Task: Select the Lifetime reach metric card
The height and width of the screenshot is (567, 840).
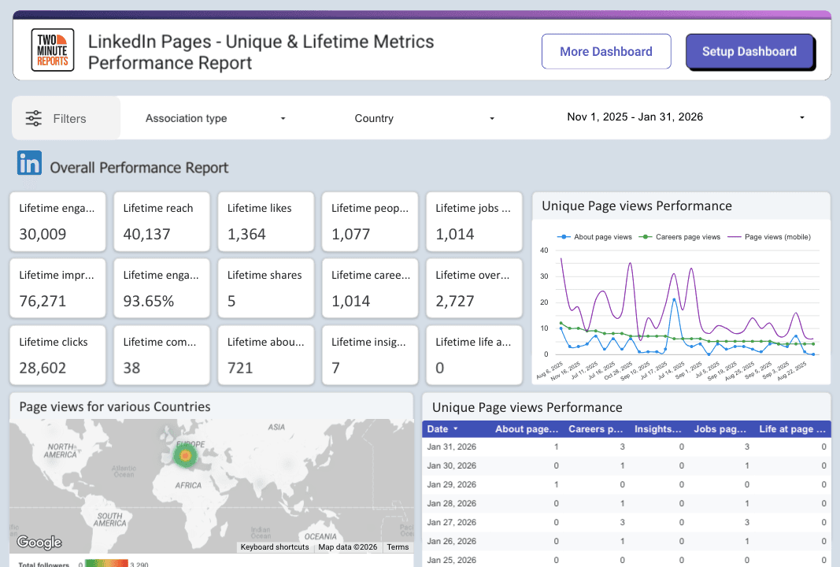Action: click(x=161, y=221)
